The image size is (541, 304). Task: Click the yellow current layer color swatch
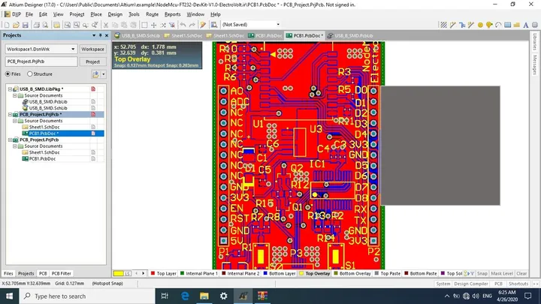(x=119, y=273)
